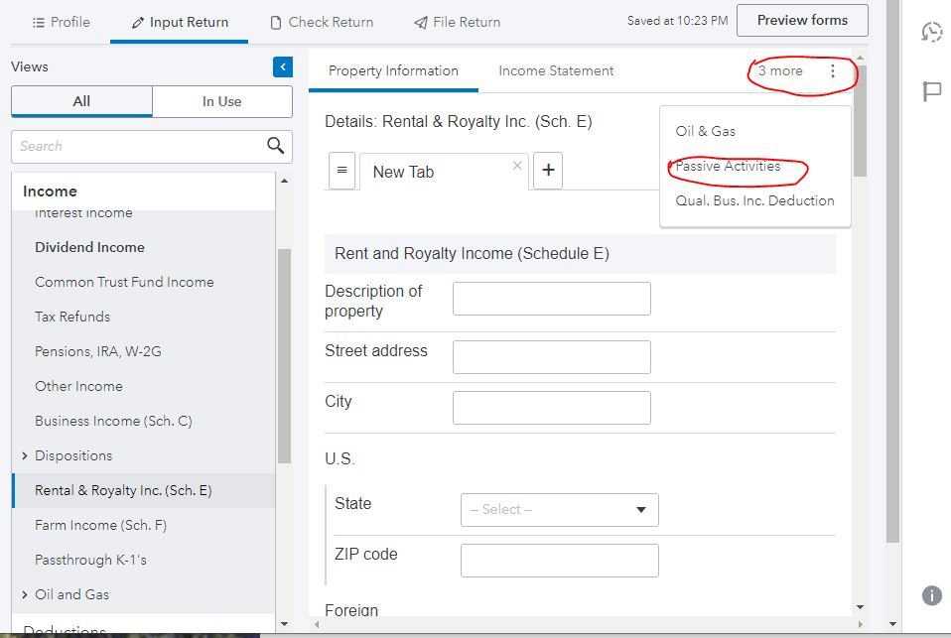The width and height of the screenshot is (951, 638).
Task: Expand the Dispositions tree item
Action: pos(24,455)
